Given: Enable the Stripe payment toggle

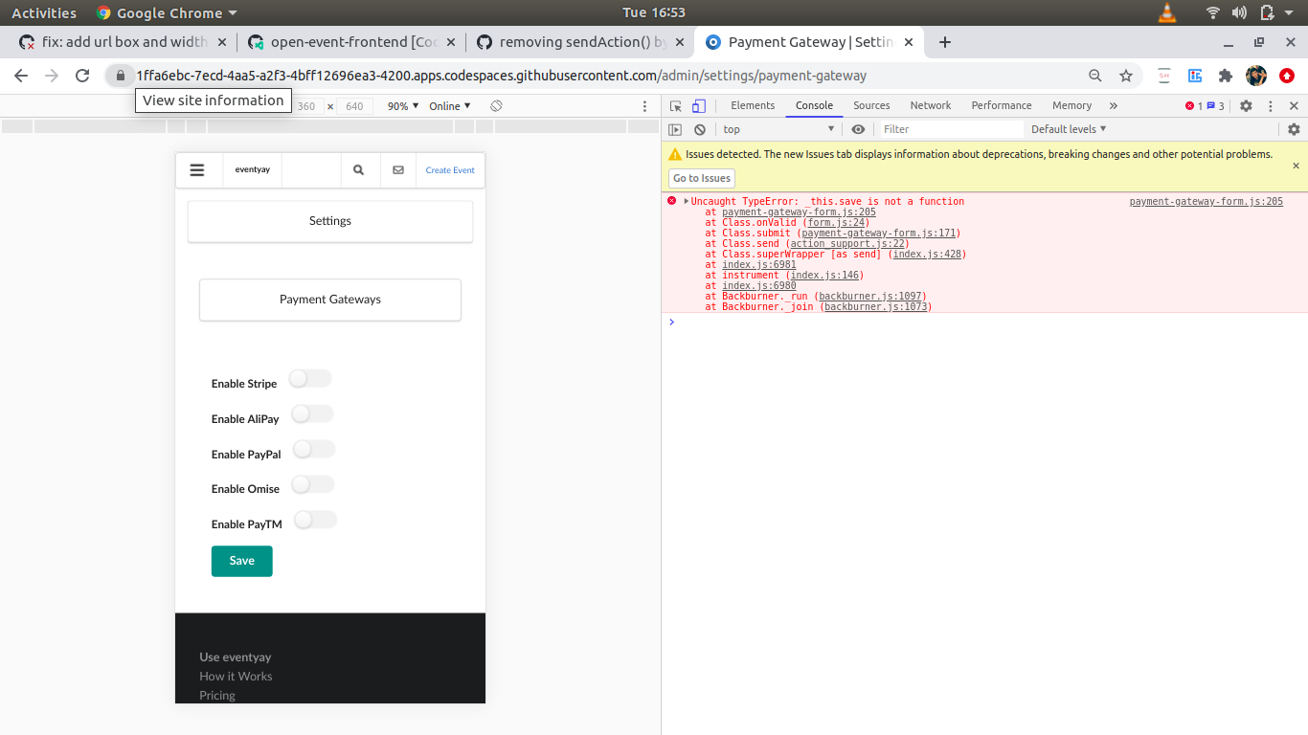Looking at the screenshot, I should (309, 378).
